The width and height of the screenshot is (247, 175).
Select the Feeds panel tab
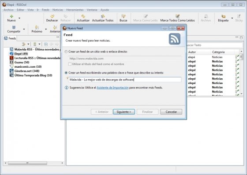[x=10, y=38]
